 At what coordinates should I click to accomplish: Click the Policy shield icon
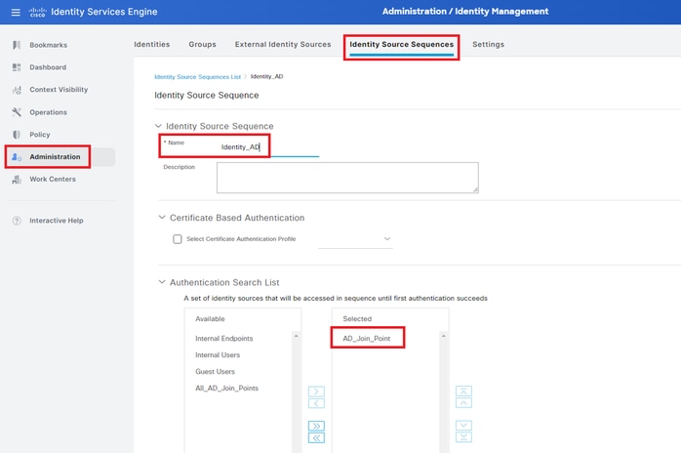17,135
